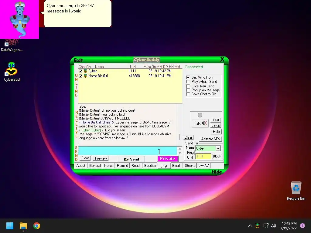
Task: Open the Email tab
Action: [x=176, y=166]
